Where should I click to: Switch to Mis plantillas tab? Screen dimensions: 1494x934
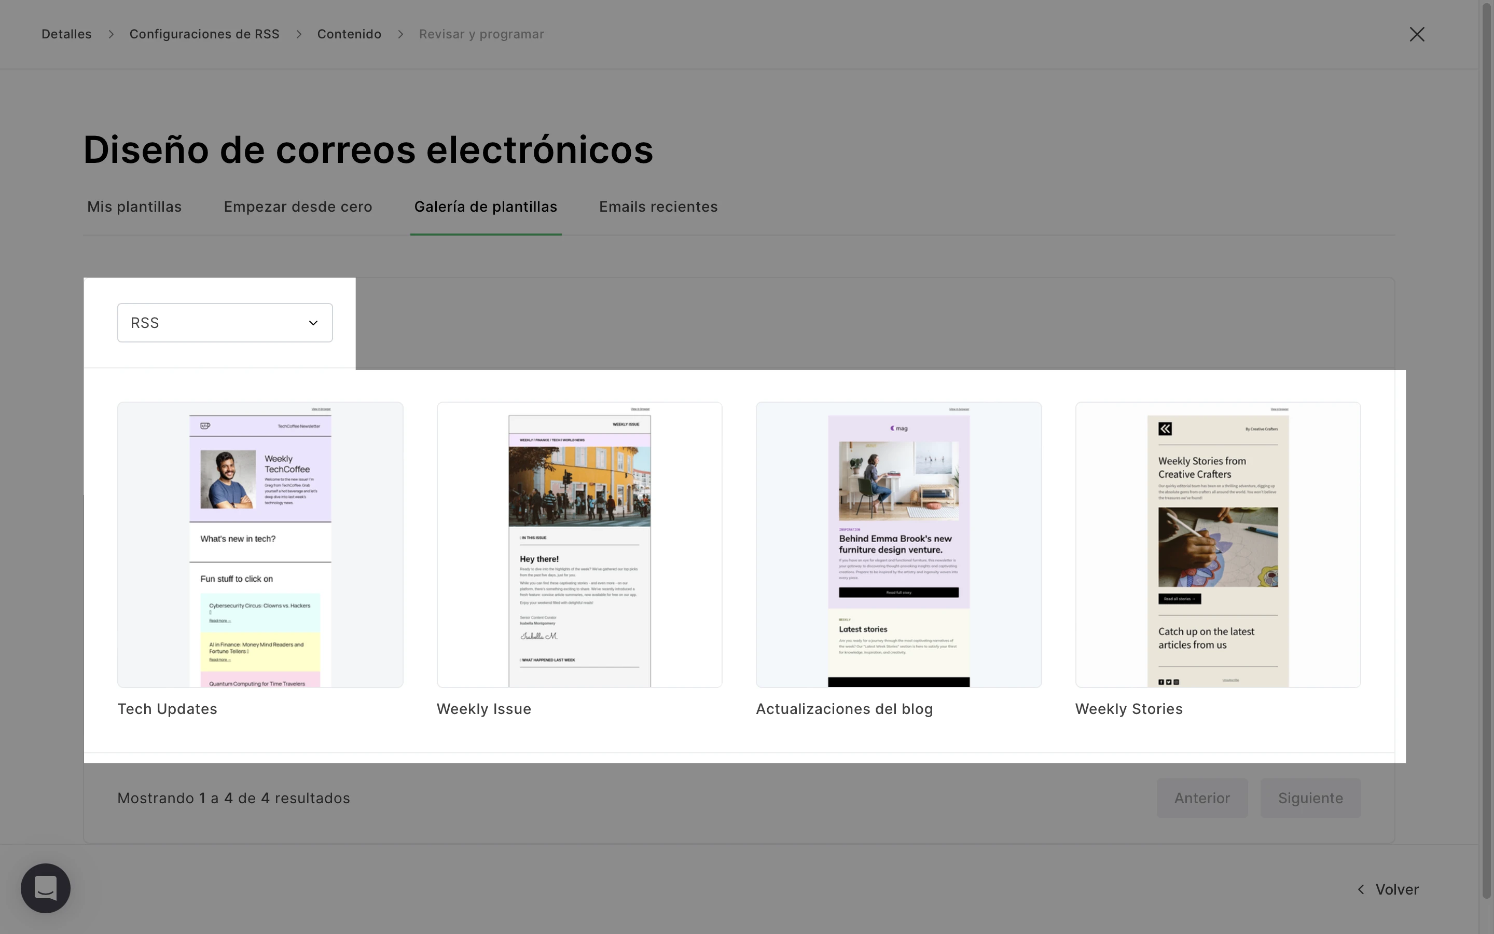[134, 207]
